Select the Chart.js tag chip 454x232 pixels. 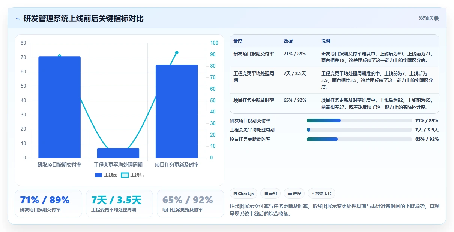click(x=244, y=193)
